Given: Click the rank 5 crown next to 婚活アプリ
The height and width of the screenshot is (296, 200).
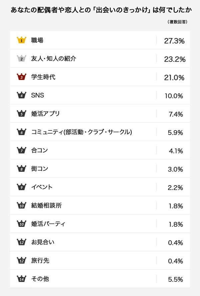Looking at the screenshot, I should [21, 114].
